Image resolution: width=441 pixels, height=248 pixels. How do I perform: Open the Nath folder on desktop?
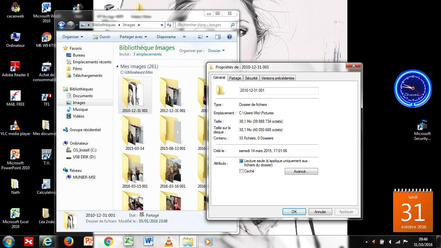[x=15, y=187]
